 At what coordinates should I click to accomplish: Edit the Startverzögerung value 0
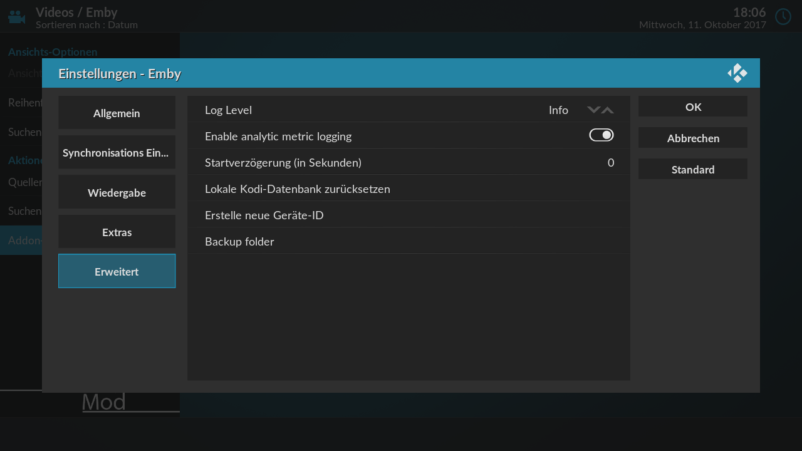pos(611,163)
